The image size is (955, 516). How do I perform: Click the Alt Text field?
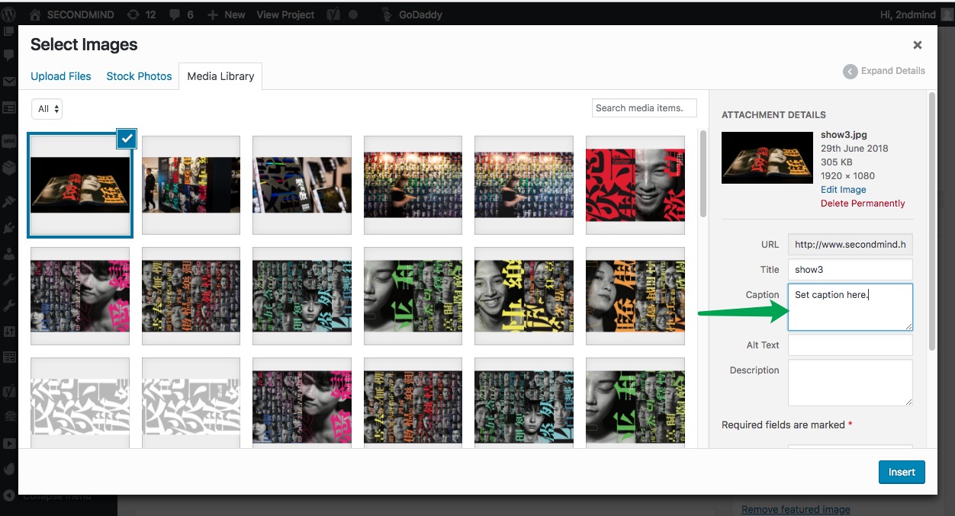point(850,345)
